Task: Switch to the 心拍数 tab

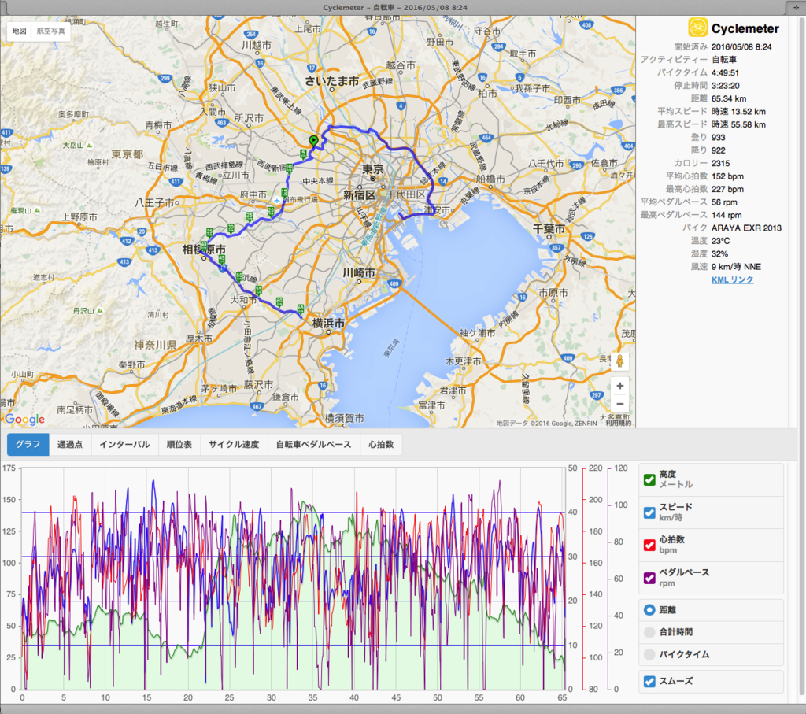Action: pos(381,444)
